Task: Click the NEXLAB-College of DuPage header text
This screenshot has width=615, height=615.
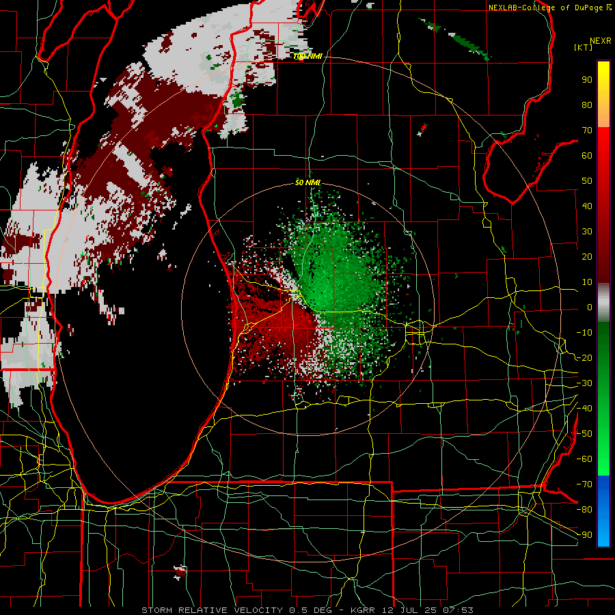Action: coord(550,8)
